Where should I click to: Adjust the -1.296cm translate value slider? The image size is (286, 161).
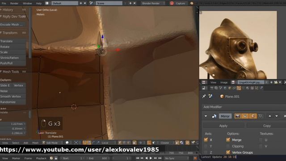pyautogui.click(x=13, y=133)
